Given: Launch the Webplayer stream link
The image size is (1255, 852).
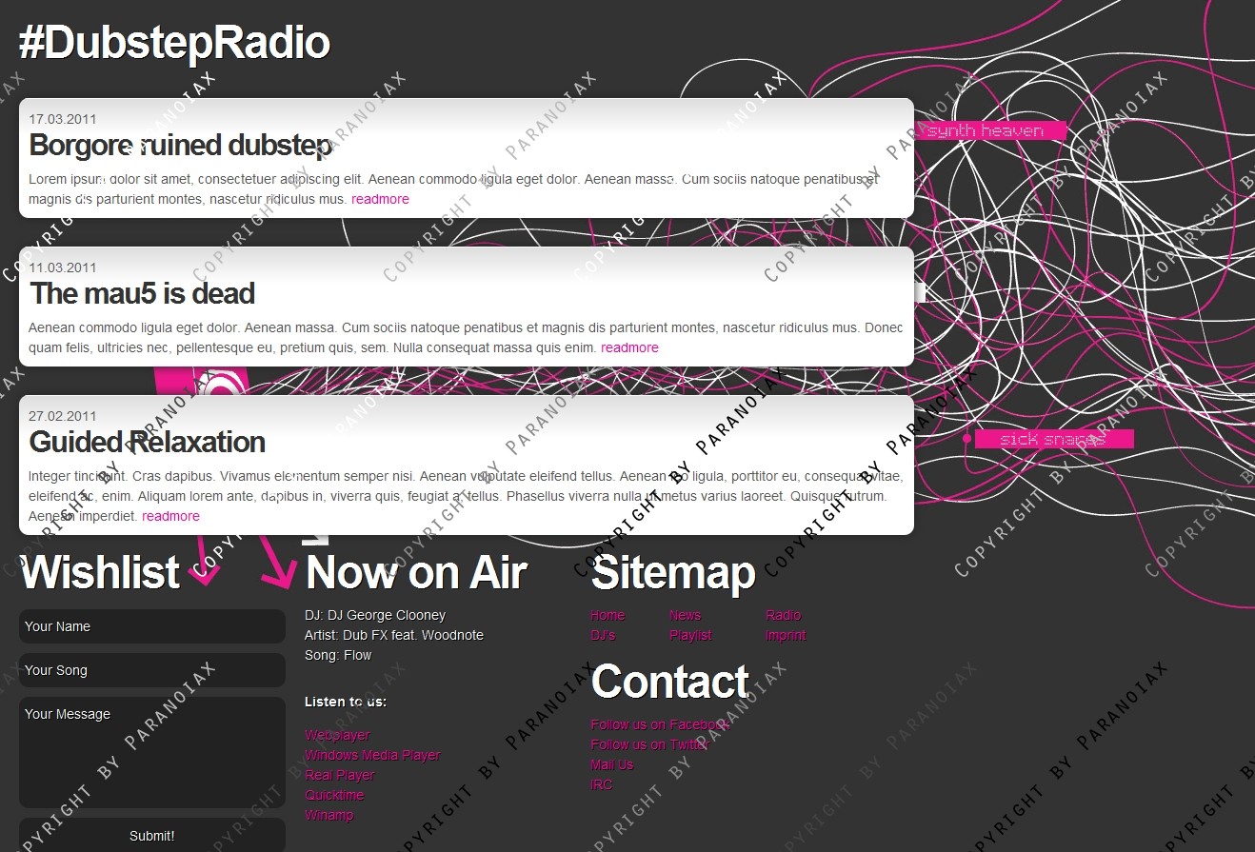Looking at the screenshot, I should click(337, 735).
